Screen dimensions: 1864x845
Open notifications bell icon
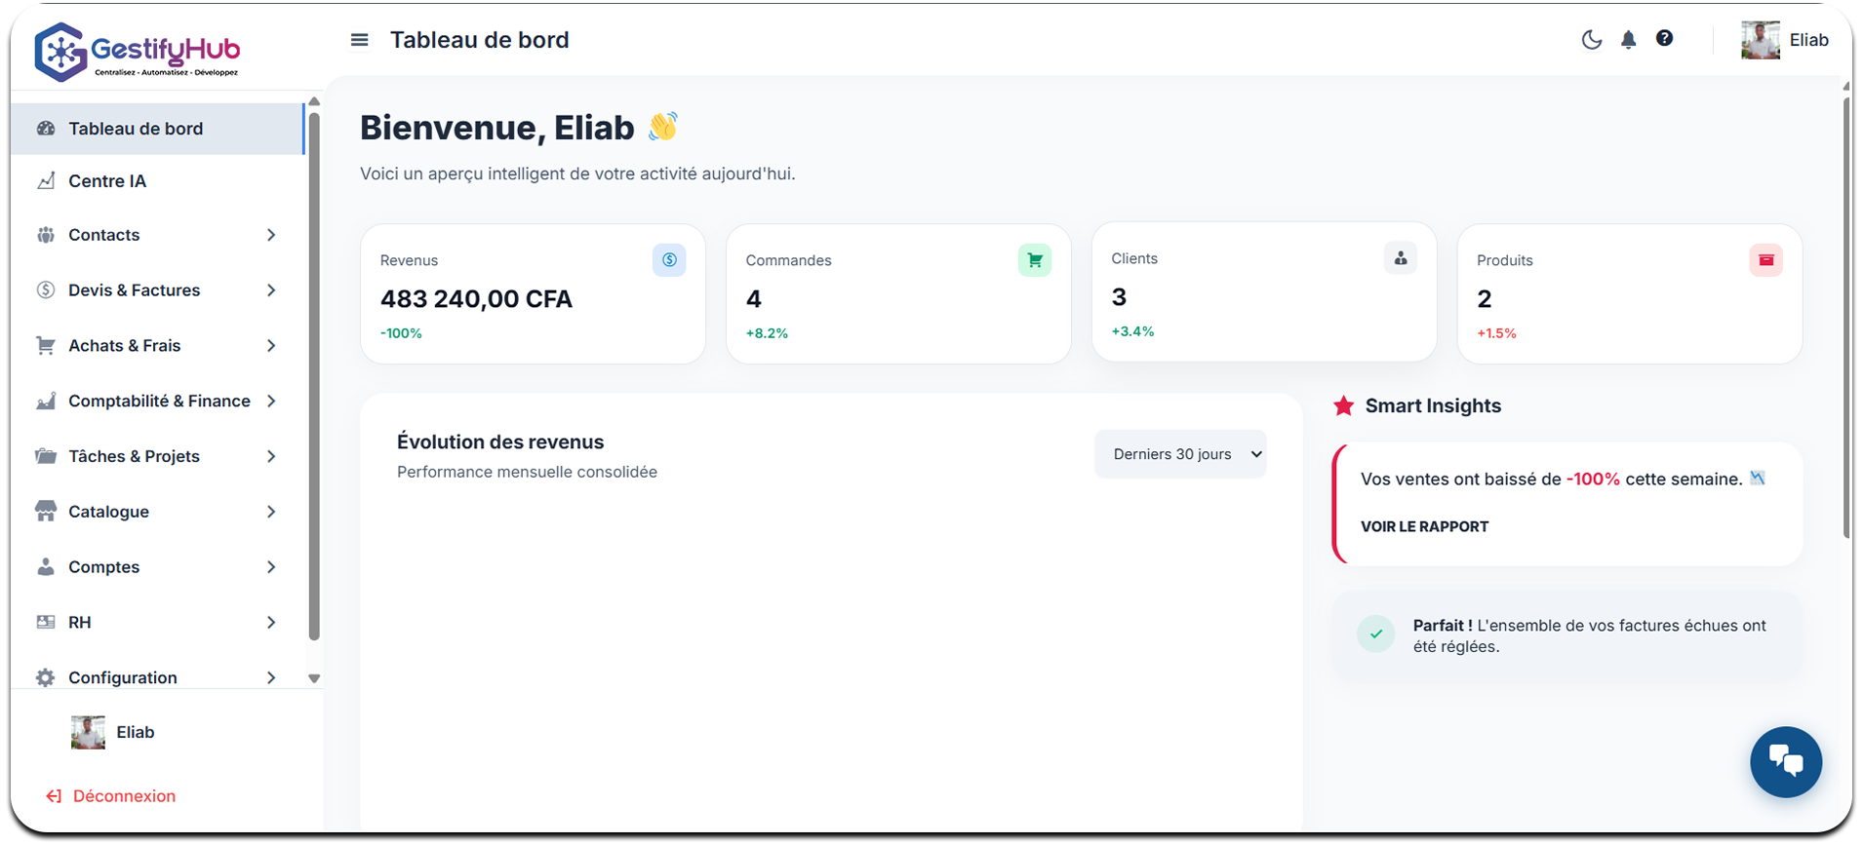1628,40
